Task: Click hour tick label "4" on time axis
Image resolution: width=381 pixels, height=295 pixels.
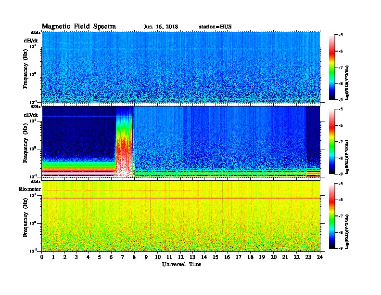Action: 88,257
